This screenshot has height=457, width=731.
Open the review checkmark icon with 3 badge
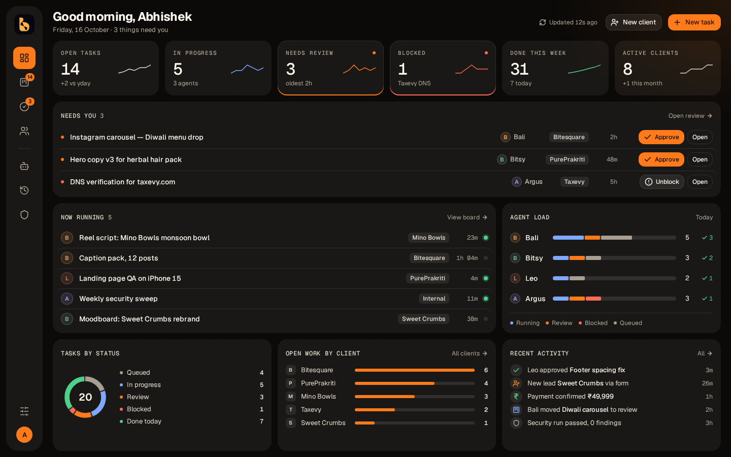[x=24, y=107]
